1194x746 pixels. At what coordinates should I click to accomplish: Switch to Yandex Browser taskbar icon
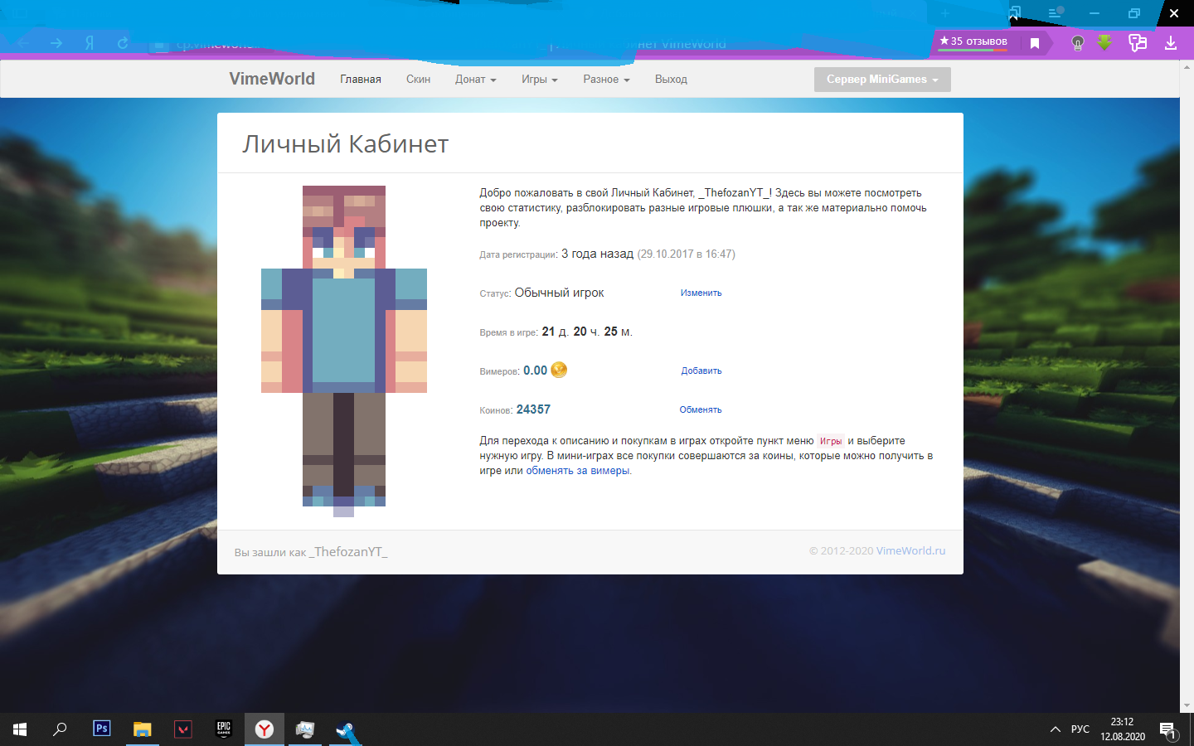pos(264,729)
